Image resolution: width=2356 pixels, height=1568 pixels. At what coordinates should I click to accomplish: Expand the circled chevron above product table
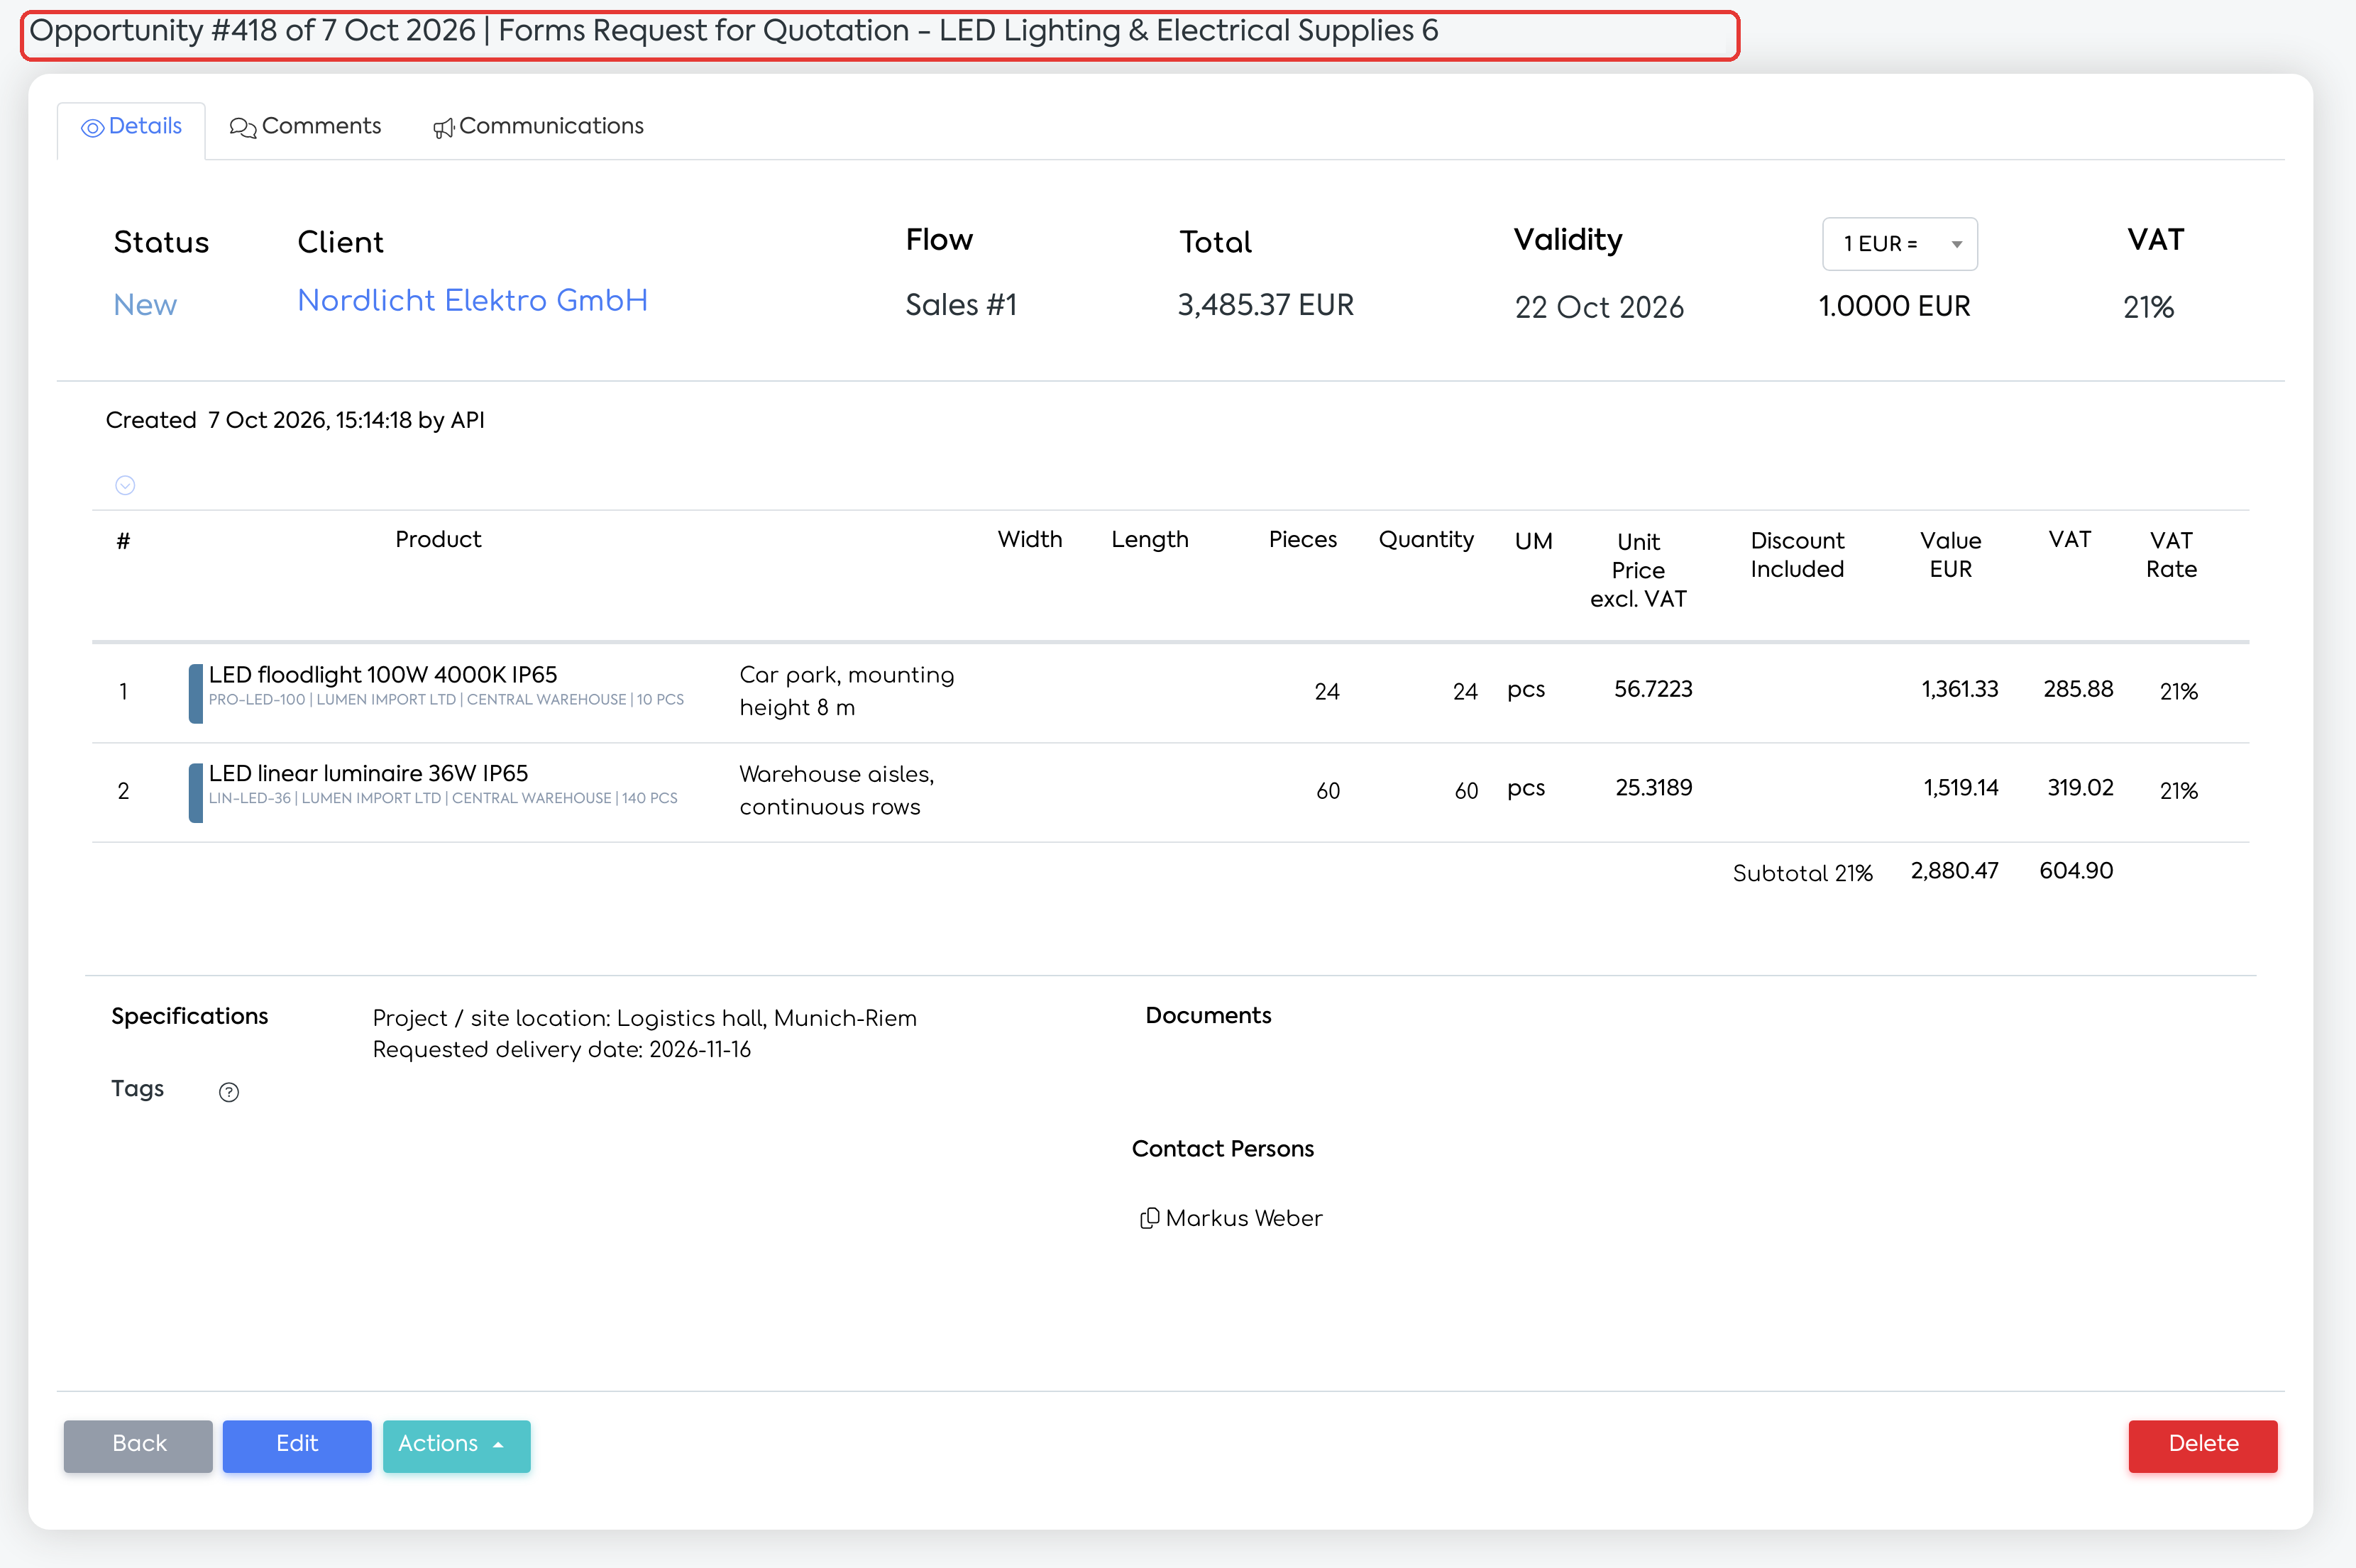125,485
